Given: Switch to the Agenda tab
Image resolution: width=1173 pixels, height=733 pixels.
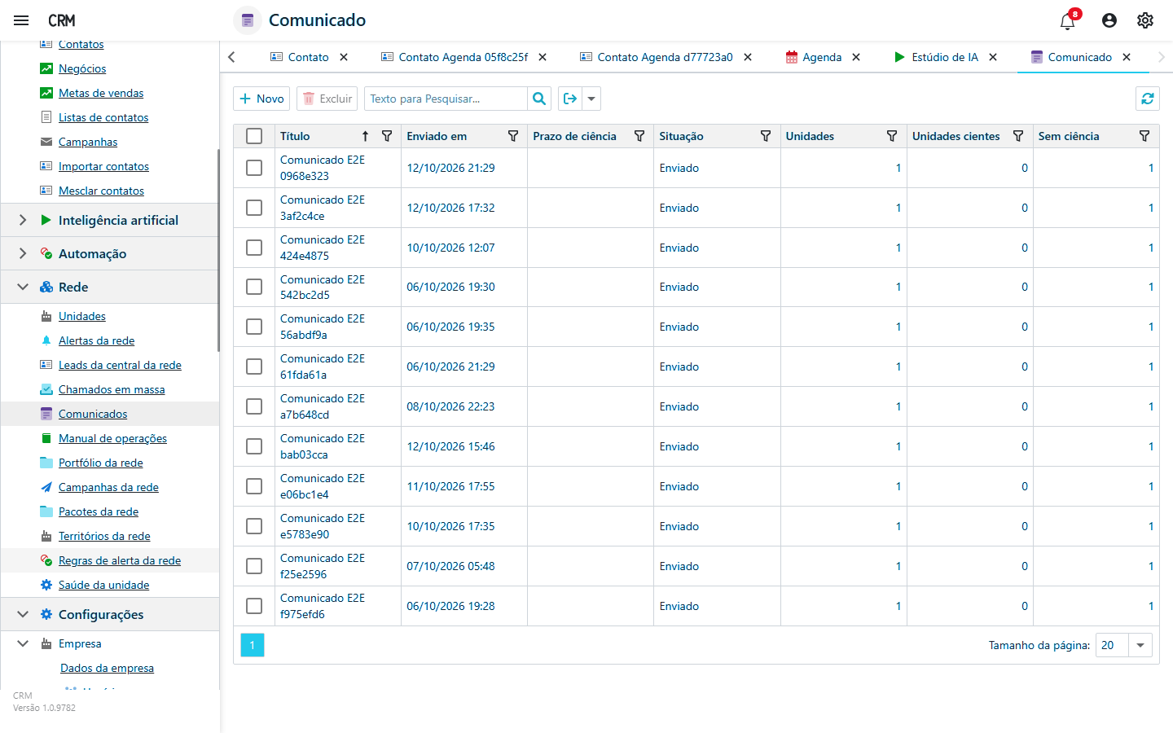Looking at the screenshot, I should pos(813,57).
